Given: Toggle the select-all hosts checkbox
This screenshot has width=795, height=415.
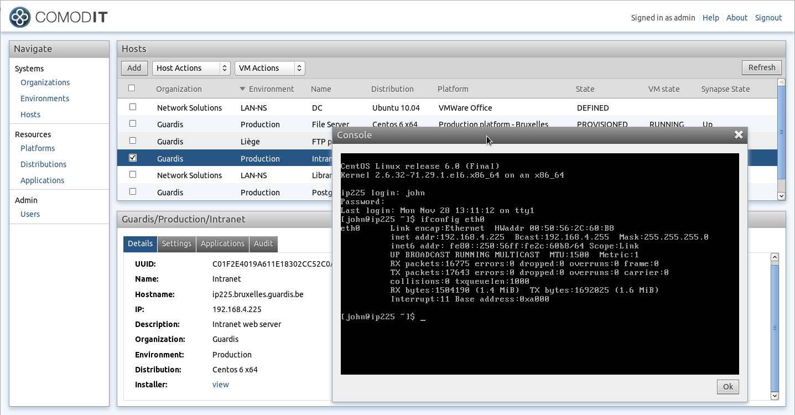Looking at the screenshot, I should pyautogui.click(x=132, y=89).
